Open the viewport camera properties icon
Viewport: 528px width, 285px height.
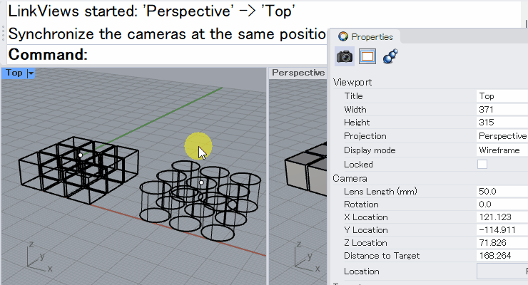[x=345, y=56]
